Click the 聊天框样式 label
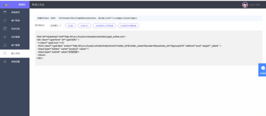Image resolution: width=266 pixels, height=116 pixels. click(40, 25)
